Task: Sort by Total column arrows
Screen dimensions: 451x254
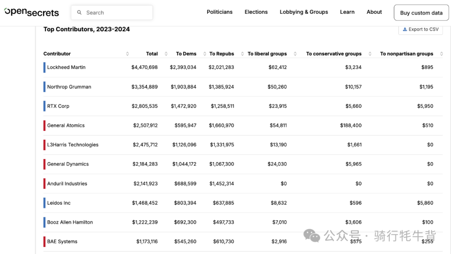Action: tap(166, 54)
